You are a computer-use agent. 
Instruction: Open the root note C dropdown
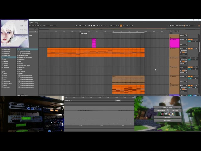[x=47, y=26]
